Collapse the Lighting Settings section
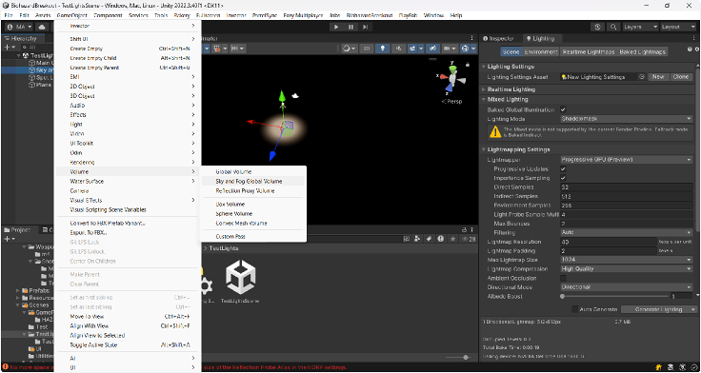 coord(484,67)
